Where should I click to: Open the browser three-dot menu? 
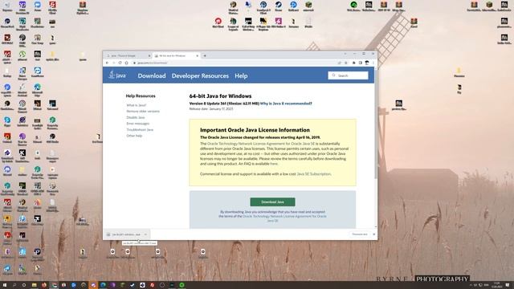(373, 63)
